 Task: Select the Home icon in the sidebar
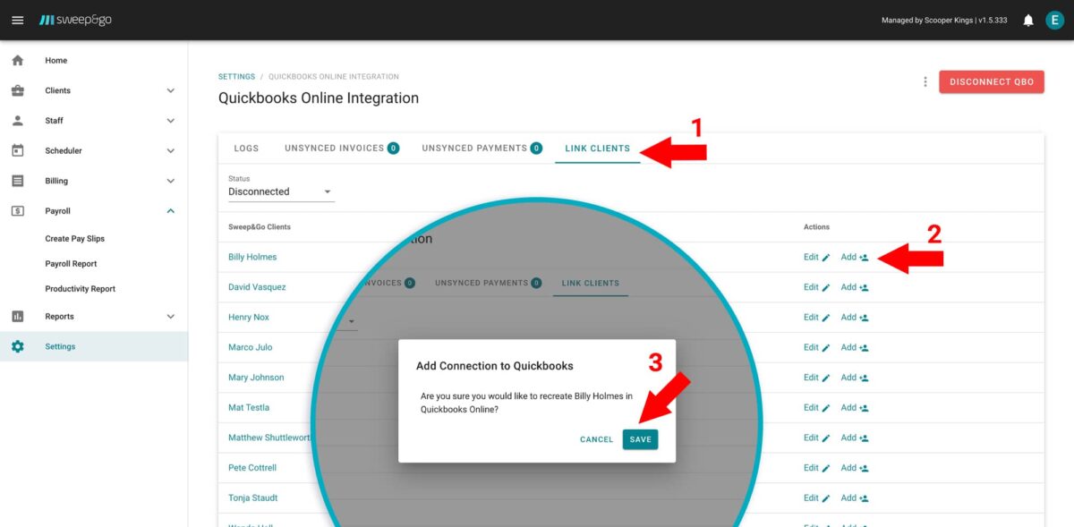coord(17,60)
